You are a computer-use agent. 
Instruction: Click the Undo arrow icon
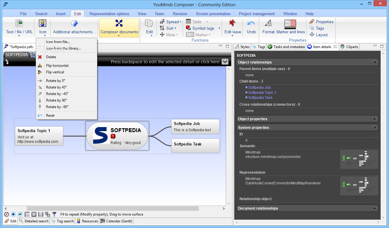tap(251, 23)
